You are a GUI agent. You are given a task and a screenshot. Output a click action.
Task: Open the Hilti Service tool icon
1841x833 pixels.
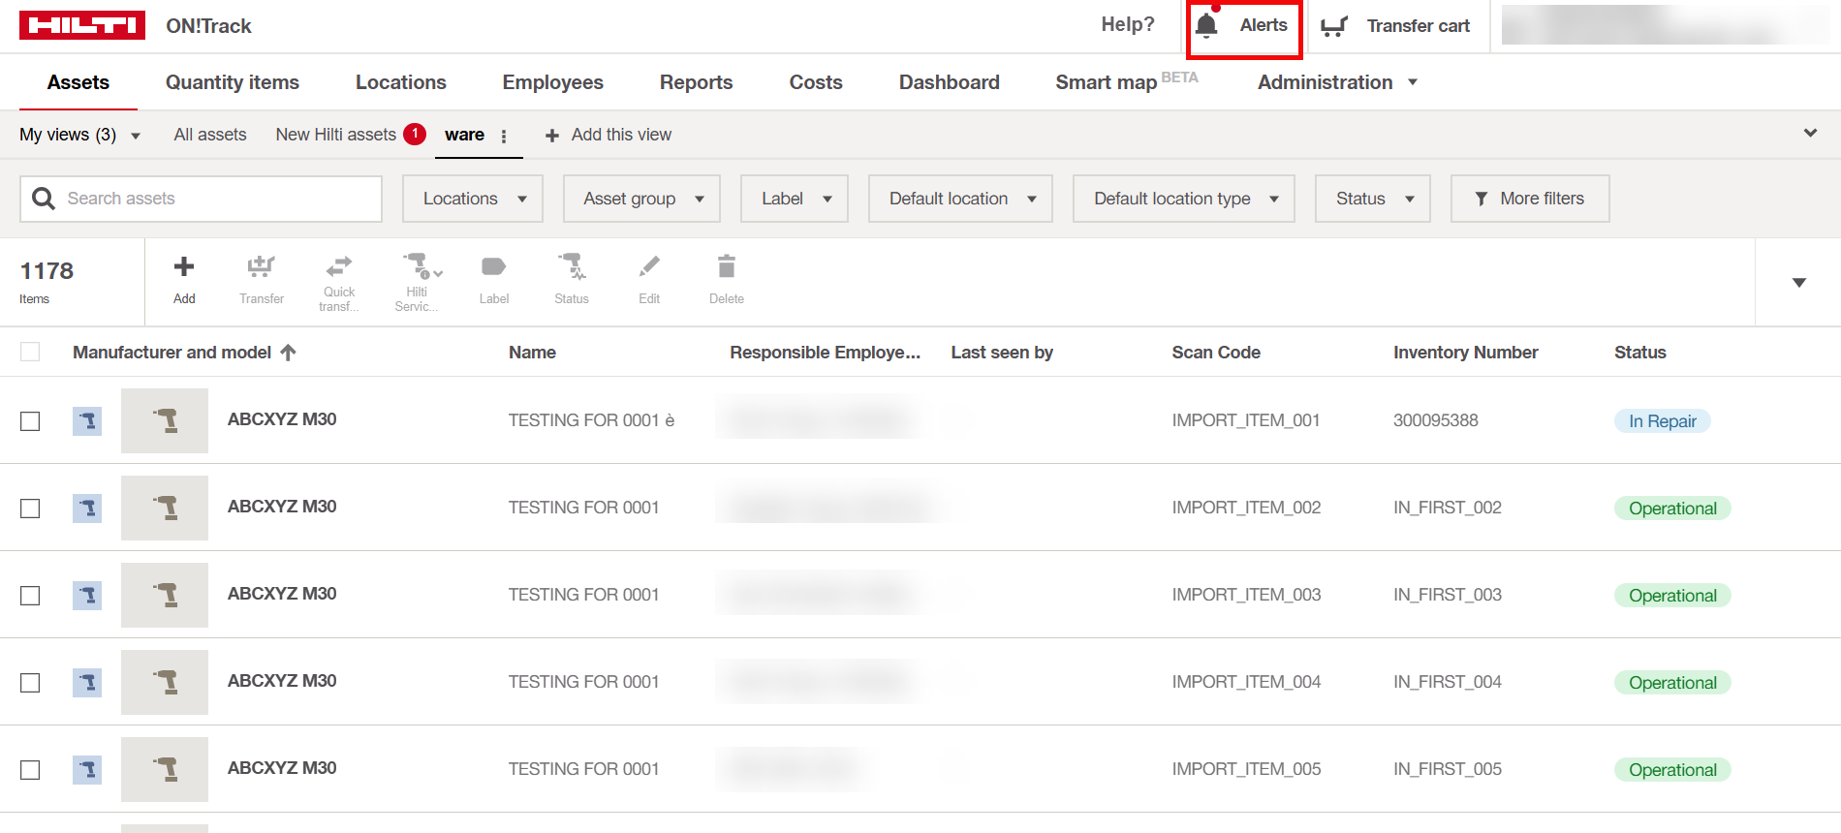[x=418, y=266]
